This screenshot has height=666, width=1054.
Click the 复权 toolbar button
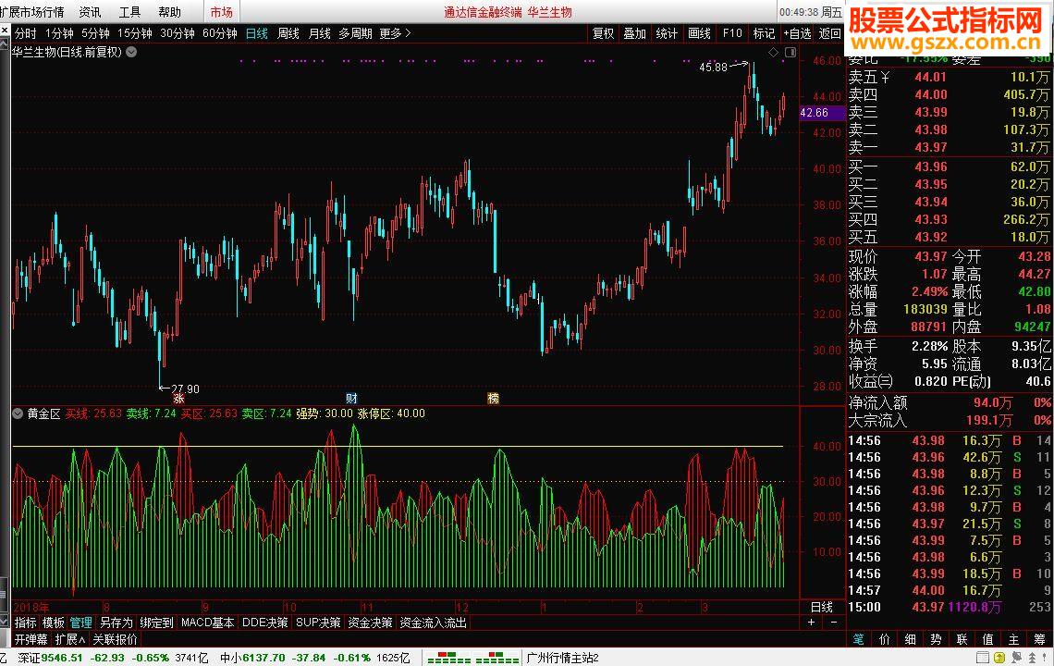click(x=603, y=33)
